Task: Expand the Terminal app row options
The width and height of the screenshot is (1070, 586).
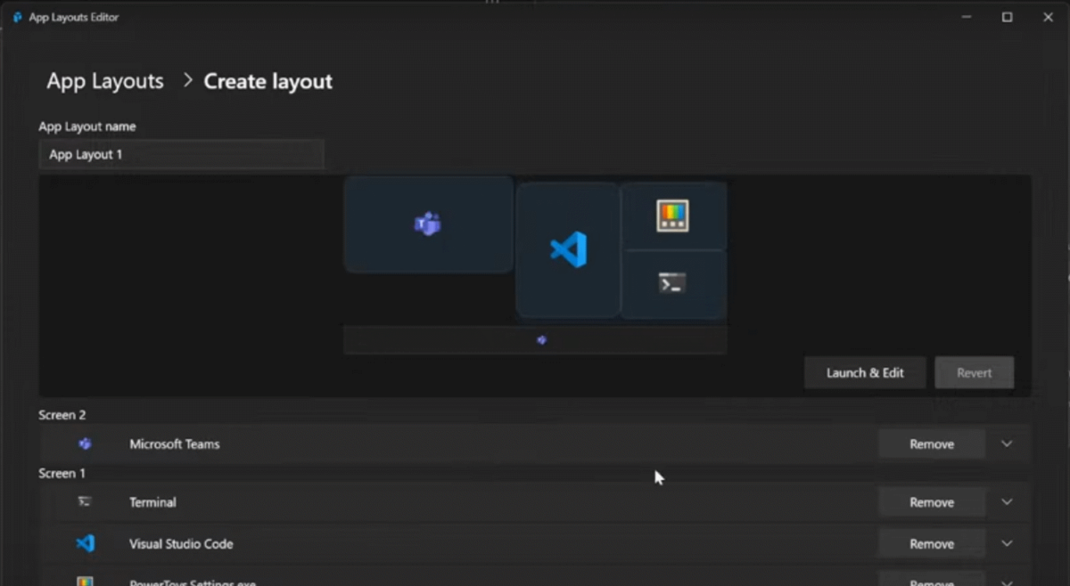Action: [1007, 501]
